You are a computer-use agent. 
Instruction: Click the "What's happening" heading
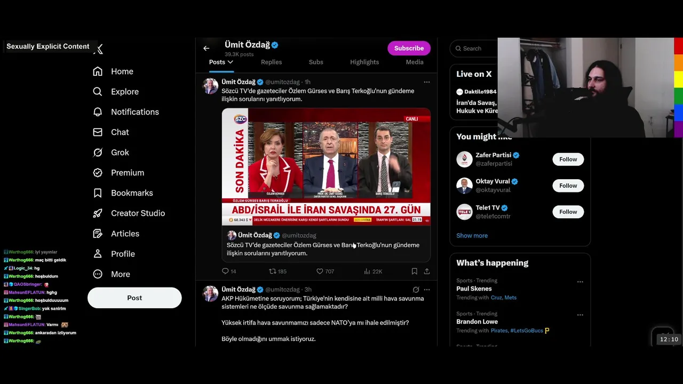pyautogui.click(x=493, y=263)
